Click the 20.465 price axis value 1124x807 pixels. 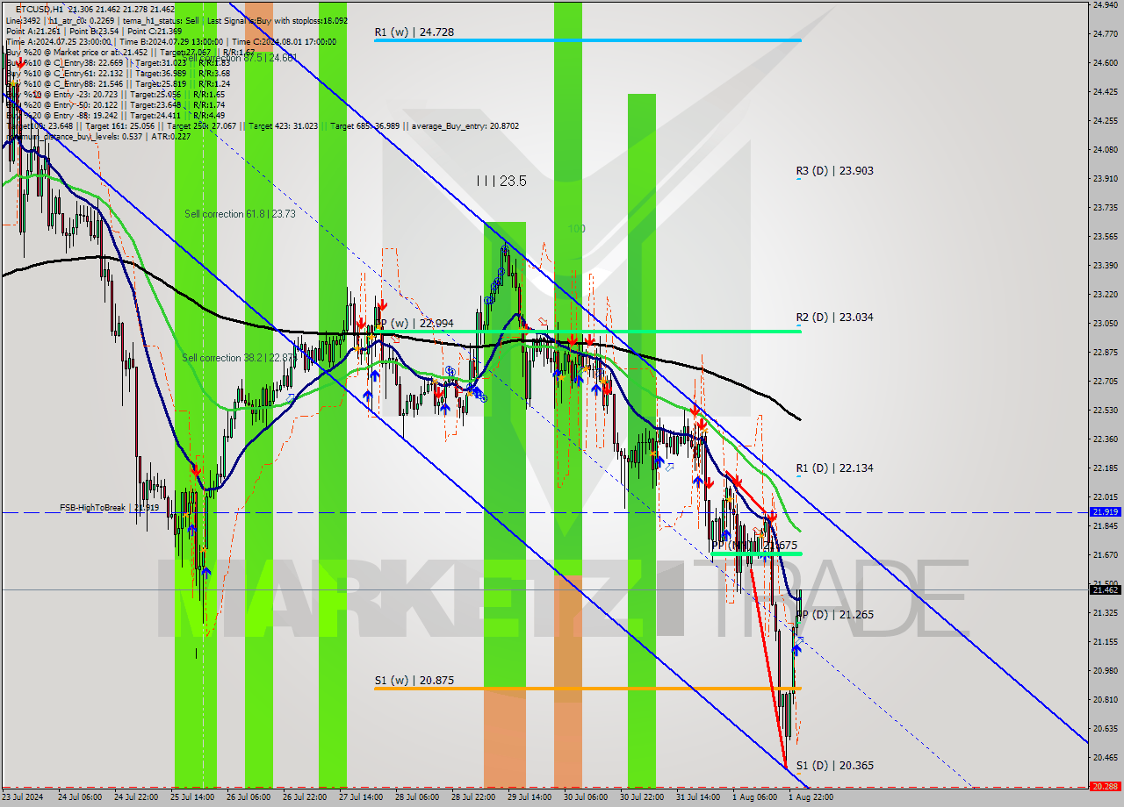coord(1104,758)
